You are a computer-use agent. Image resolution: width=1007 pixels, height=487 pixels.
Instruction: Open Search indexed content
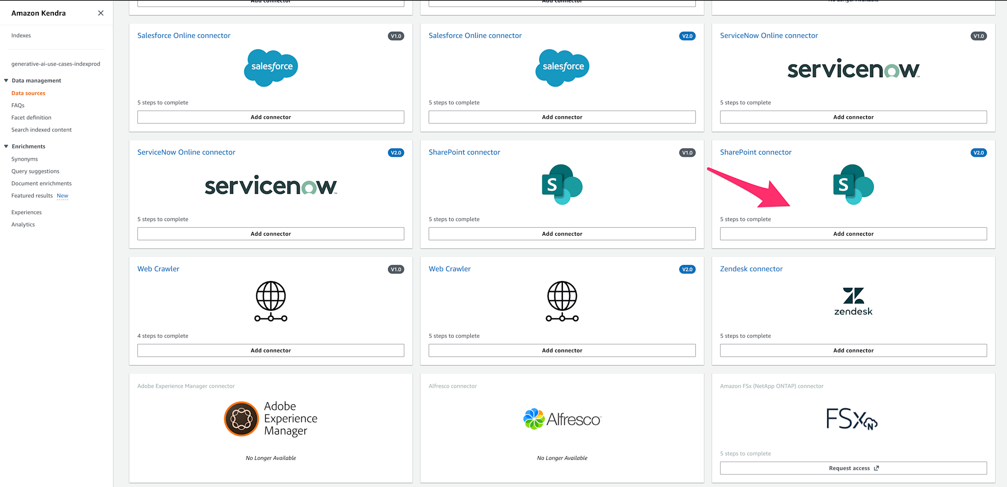pyautogui.click(x=42, y=129)
